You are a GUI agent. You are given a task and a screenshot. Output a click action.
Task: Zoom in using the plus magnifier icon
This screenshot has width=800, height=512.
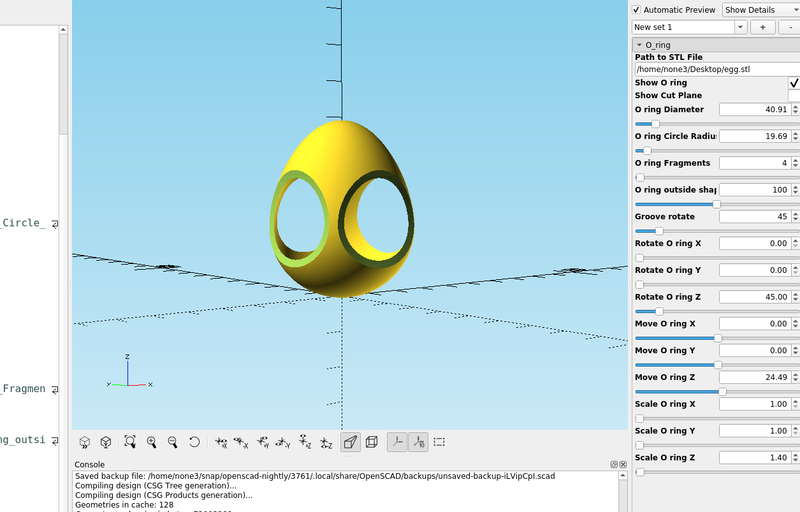coord(152,442)
